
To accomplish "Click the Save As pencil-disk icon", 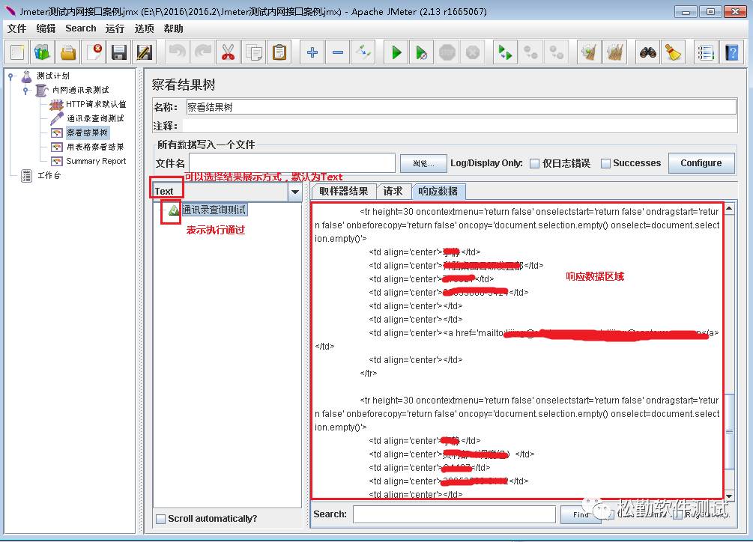I will (x=145, y=52).
